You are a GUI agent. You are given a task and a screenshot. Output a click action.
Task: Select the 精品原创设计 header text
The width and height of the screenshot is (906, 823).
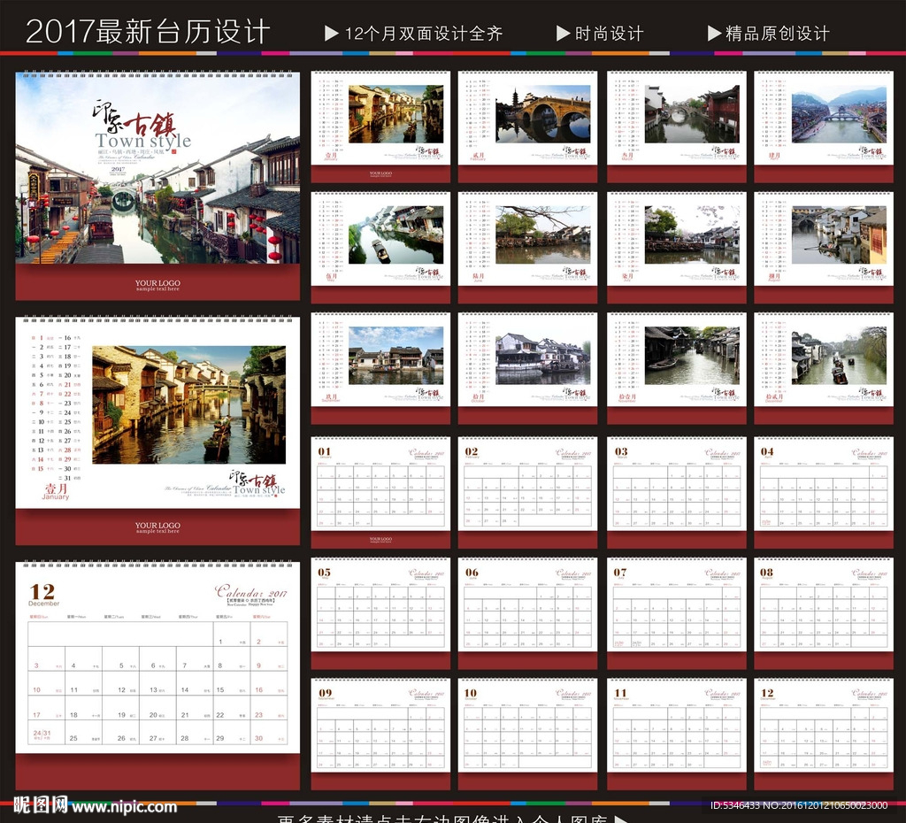tap(778, 34)
